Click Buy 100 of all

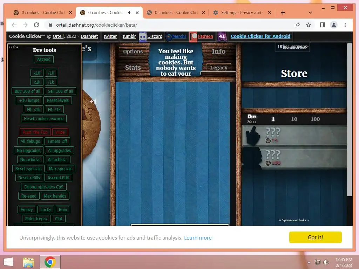[27, 91]
